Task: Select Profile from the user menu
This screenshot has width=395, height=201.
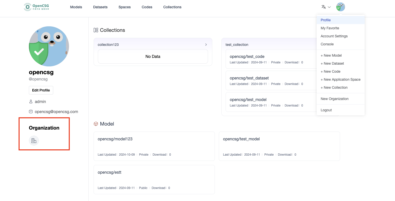Action: (x=325, y=20)
